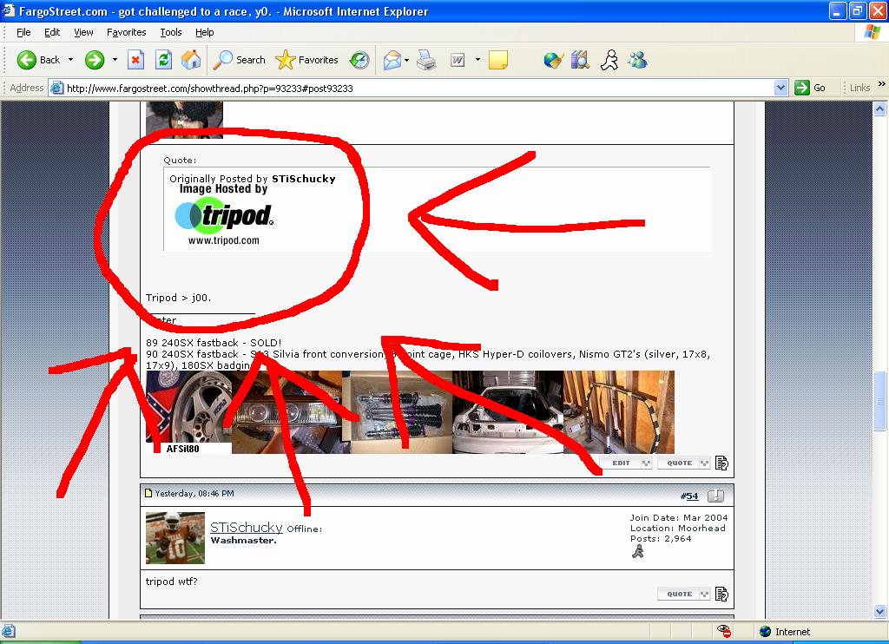Click the white car shell signature image
This screenshot has width=889, height=644.
pyautogui.click(x=507, y=412)
